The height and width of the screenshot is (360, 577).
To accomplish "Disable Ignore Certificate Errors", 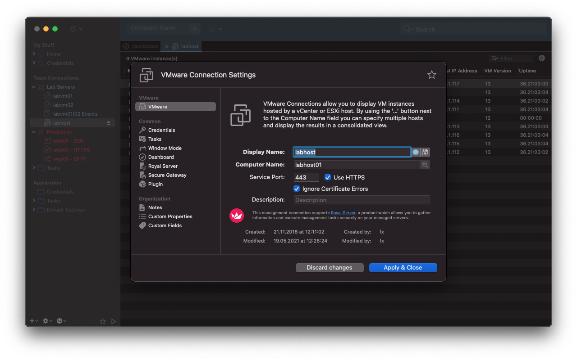I will click(x=297, y=189).
